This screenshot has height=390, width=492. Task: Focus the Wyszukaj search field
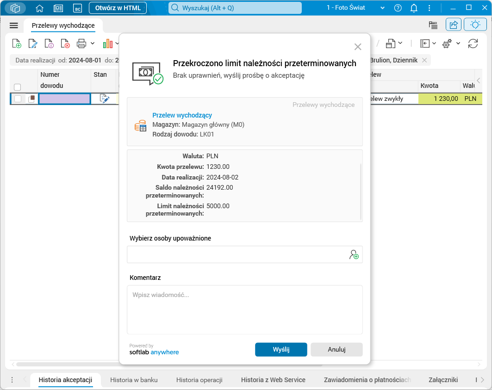click(x=235, y=8)
